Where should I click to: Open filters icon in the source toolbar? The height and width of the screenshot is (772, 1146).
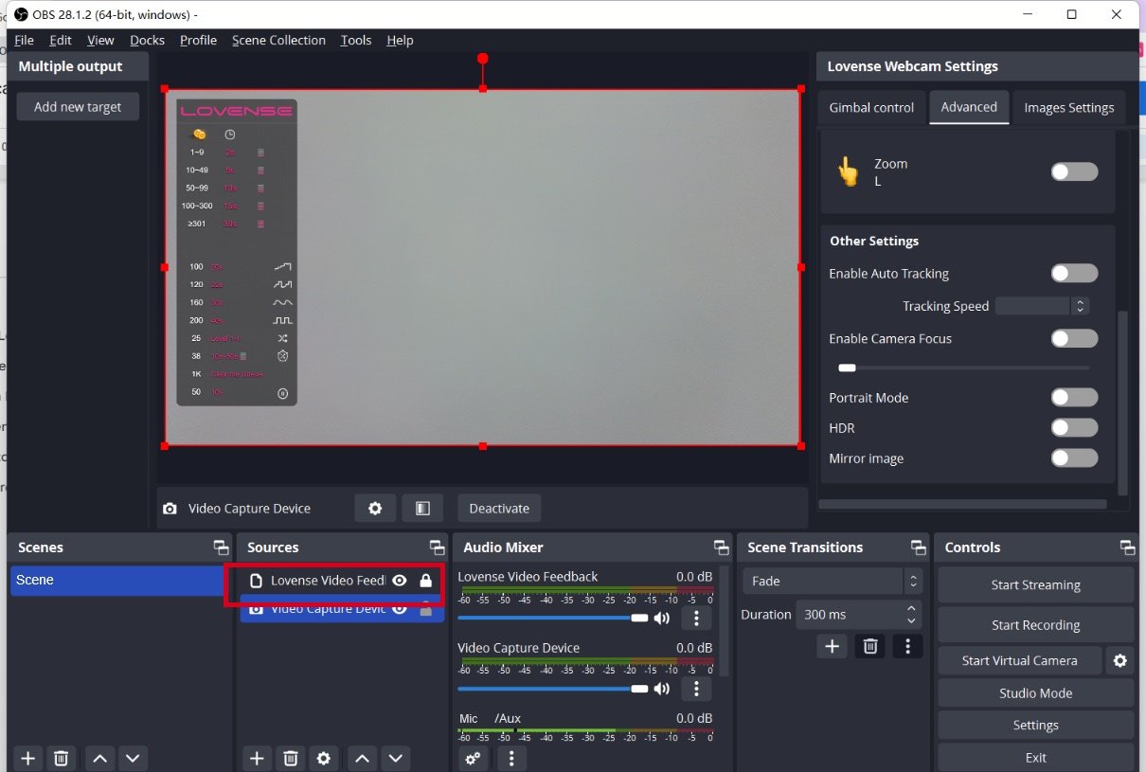422,508
